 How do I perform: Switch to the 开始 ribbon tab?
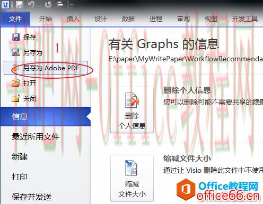[46, 18]
